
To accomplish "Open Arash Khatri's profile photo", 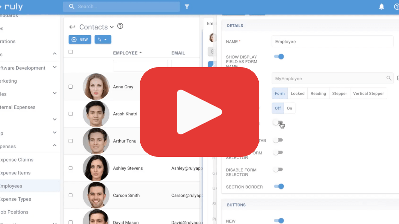I will pyautogui.click(x=96, y=114).
